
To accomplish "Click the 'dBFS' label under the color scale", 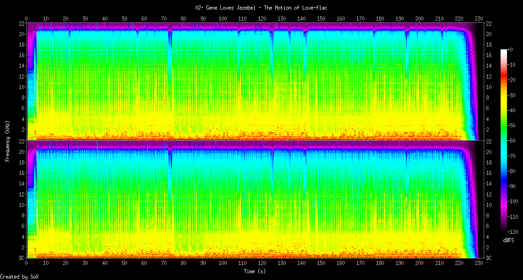I will pos(508,240).
